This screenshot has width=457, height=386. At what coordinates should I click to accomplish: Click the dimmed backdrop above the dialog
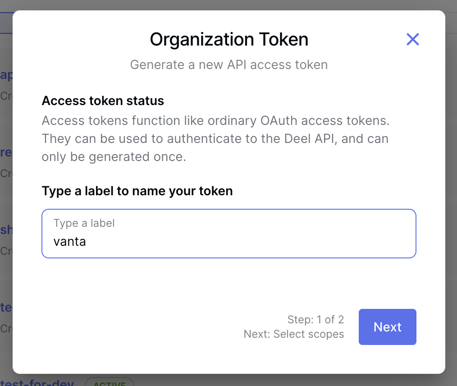(x=228, y=5)
